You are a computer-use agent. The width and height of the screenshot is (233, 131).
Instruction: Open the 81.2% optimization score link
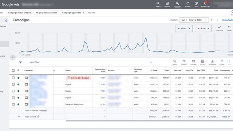pyautogui.click(x=103, y=104)
